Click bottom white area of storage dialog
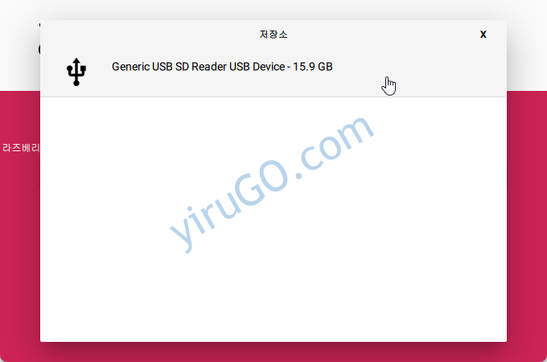The width and height of the screenshot is (547, 362). pos(273,314)
